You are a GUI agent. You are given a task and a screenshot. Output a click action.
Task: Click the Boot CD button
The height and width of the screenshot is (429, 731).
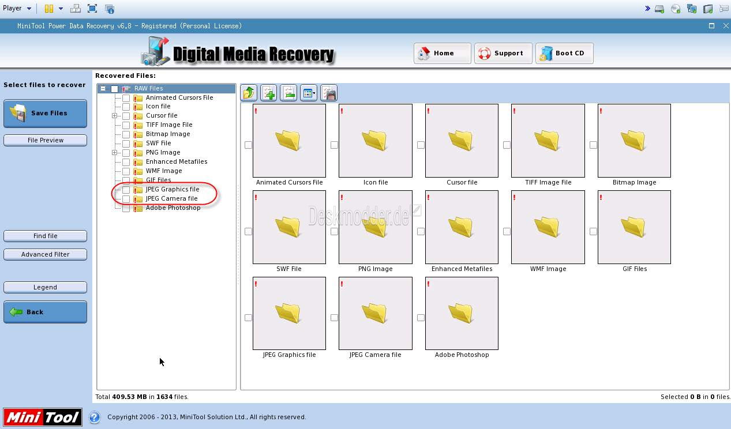coord(564,53)
